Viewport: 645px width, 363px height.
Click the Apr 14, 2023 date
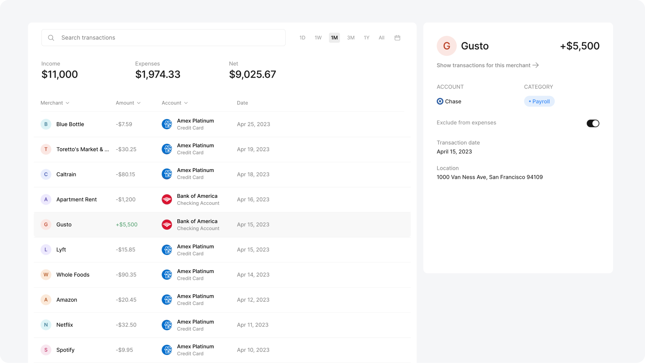click(253, 275)
